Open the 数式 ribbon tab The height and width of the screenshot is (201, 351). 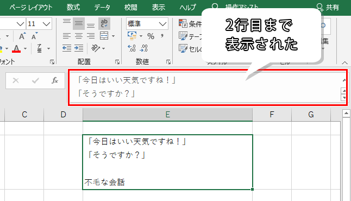pos(73,8)
